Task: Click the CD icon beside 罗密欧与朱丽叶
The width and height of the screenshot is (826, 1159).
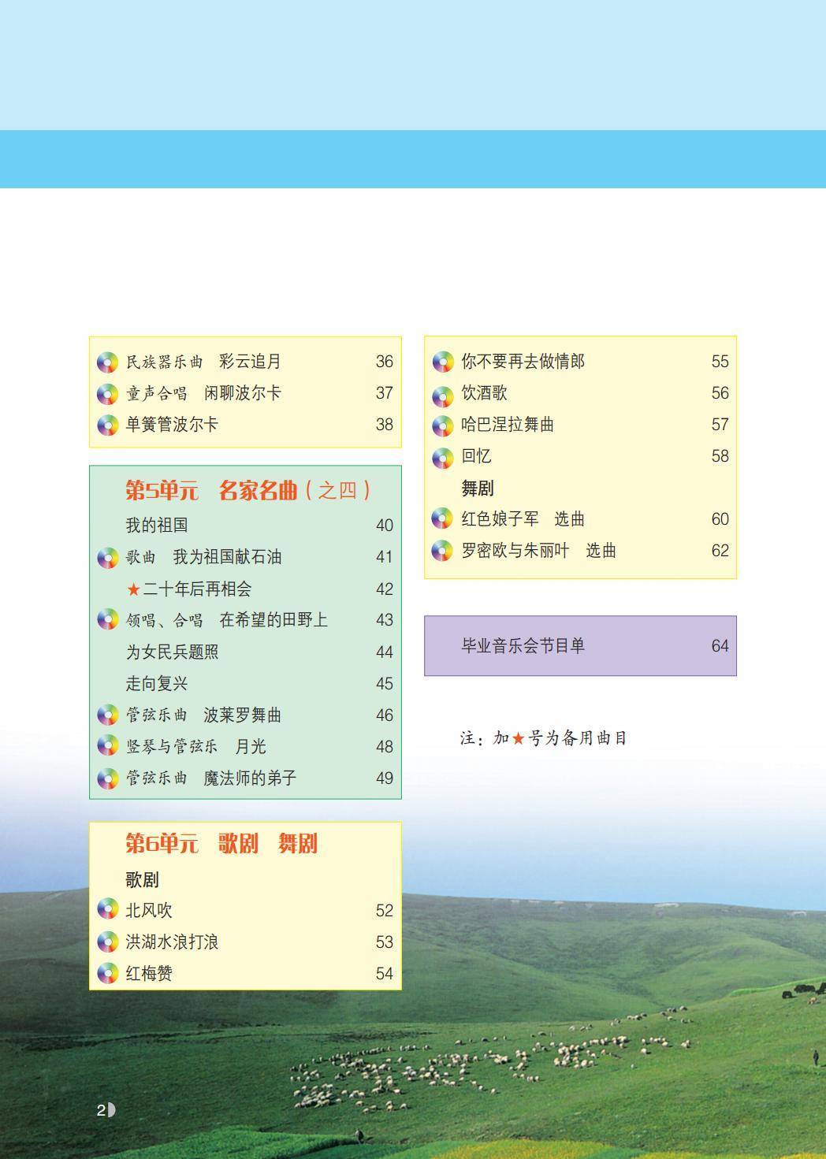Action: point(443,552)
